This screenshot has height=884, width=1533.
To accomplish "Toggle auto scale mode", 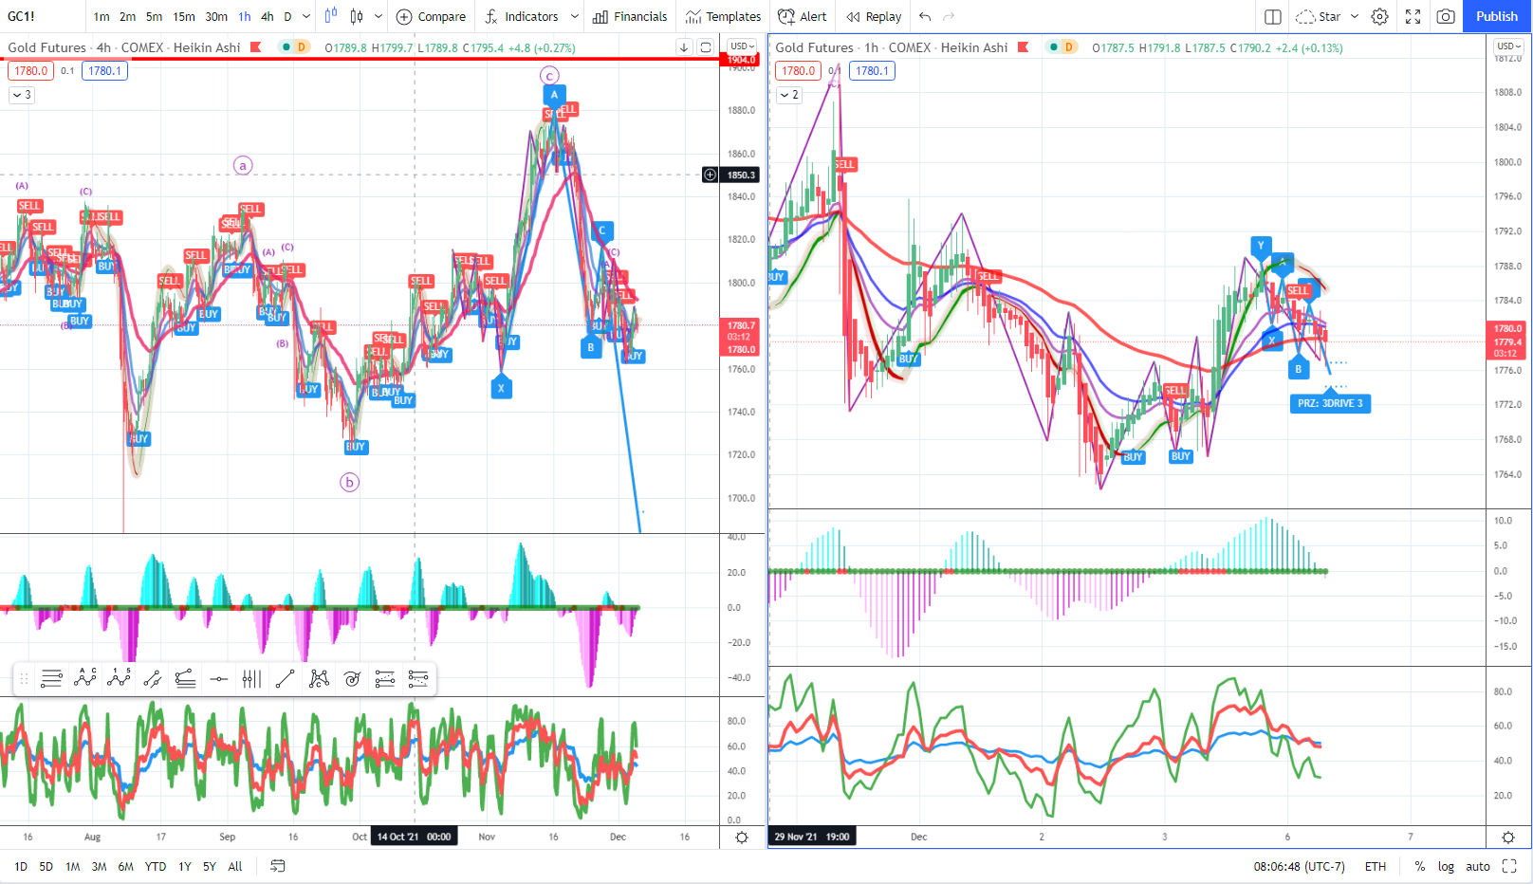I will pos(1478,866).
